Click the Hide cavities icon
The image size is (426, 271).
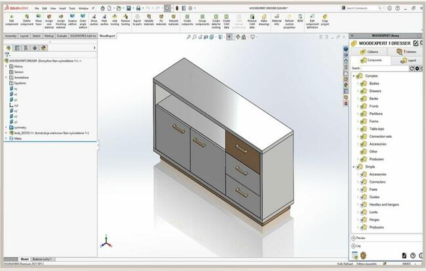pos(104,20)
